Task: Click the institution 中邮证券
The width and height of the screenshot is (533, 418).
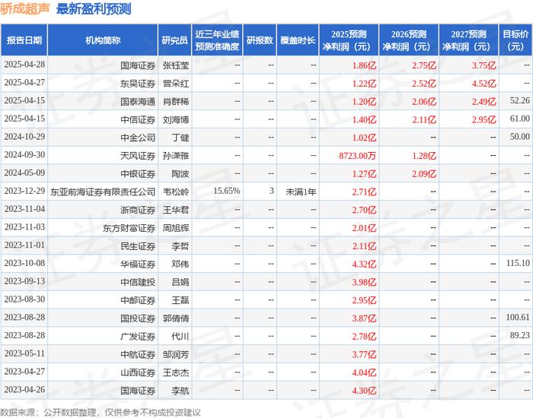Action: pos(138,300)
